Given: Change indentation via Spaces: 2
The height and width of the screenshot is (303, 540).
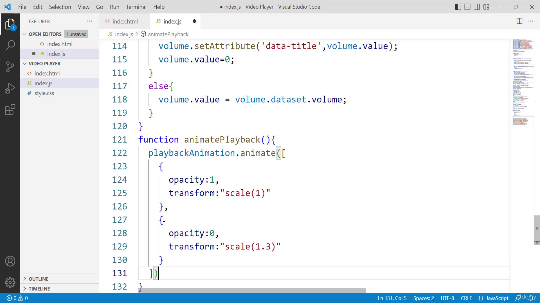Looking at the screenshot, I should (424, 298).
